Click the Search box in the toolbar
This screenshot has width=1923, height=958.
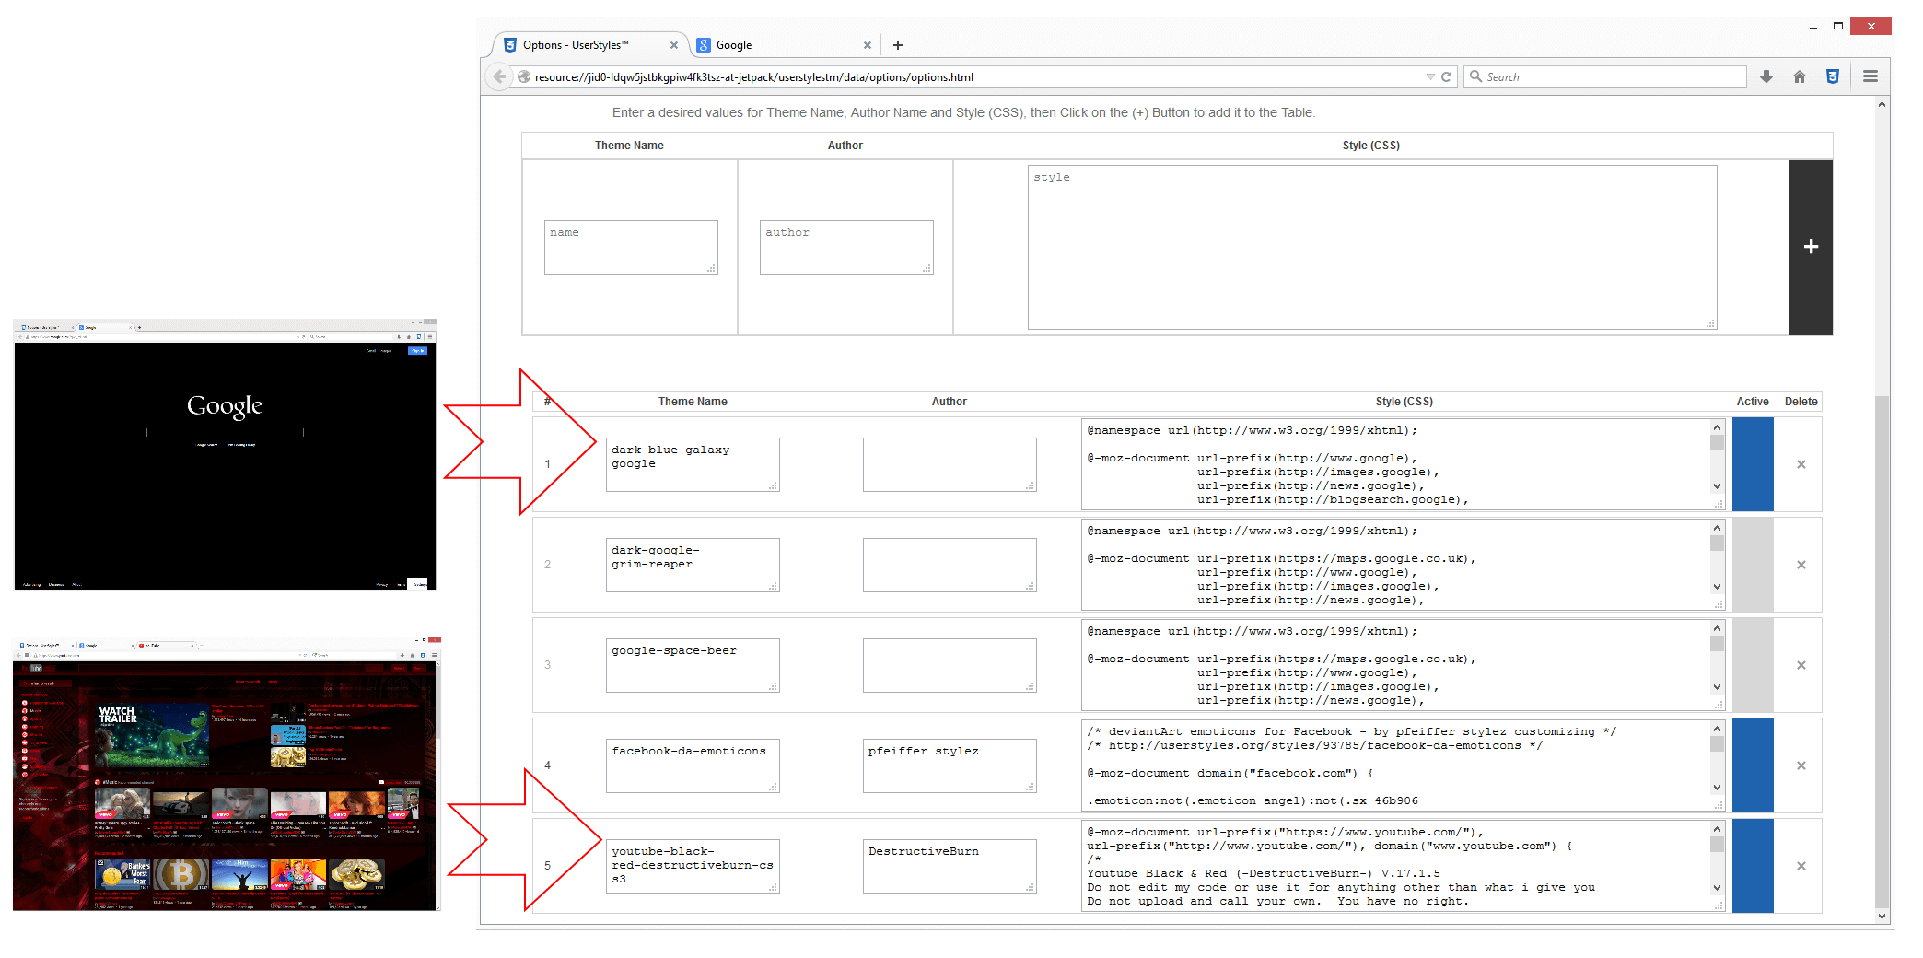click(1605, 76)
